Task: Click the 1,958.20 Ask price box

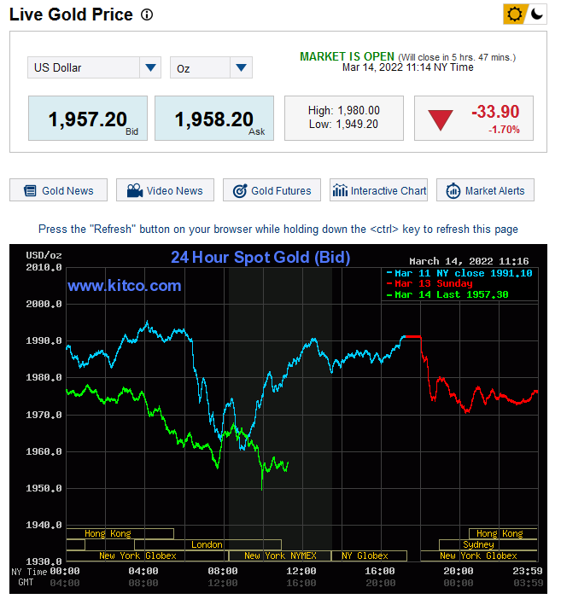Action: tap(214, 119)
